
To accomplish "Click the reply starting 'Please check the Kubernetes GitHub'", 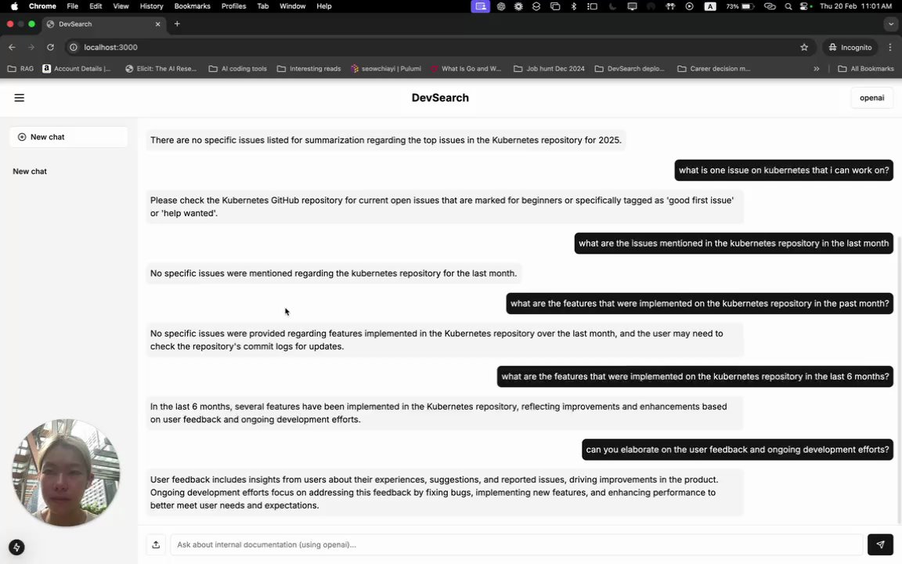I will [x=445, y=207].
